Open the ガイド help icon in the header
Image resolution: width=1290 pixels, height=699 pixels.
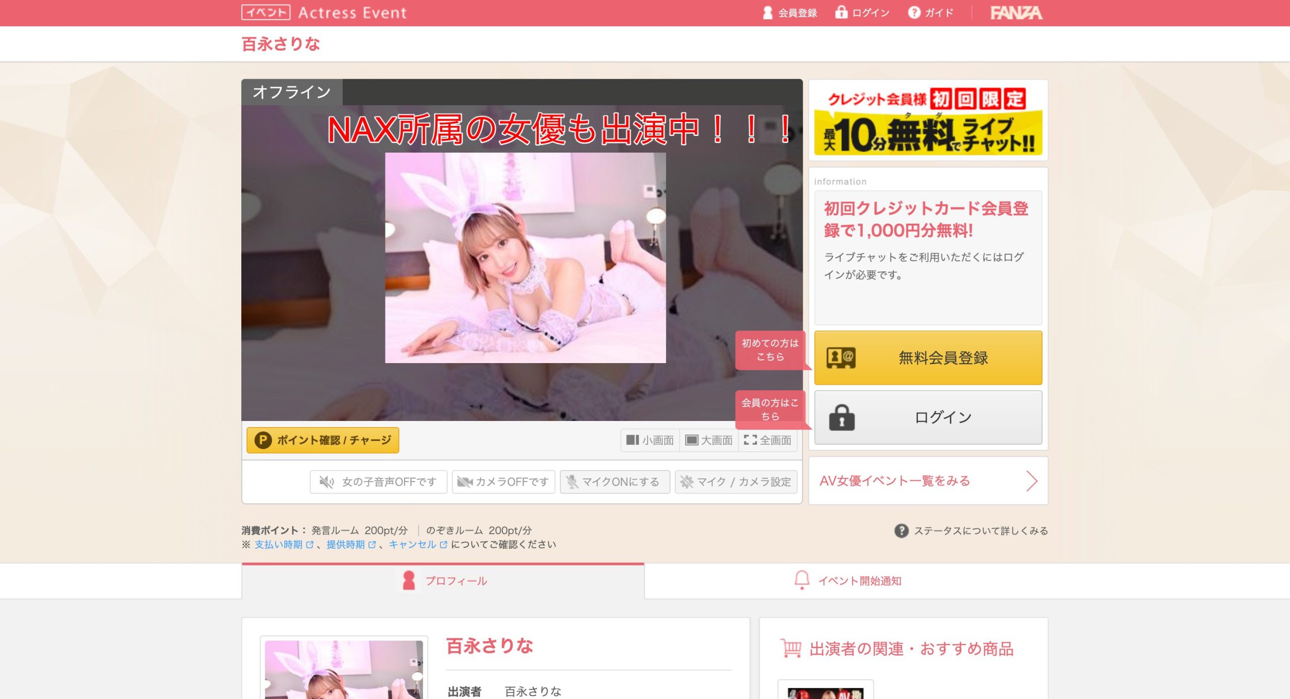coord(916,12)
